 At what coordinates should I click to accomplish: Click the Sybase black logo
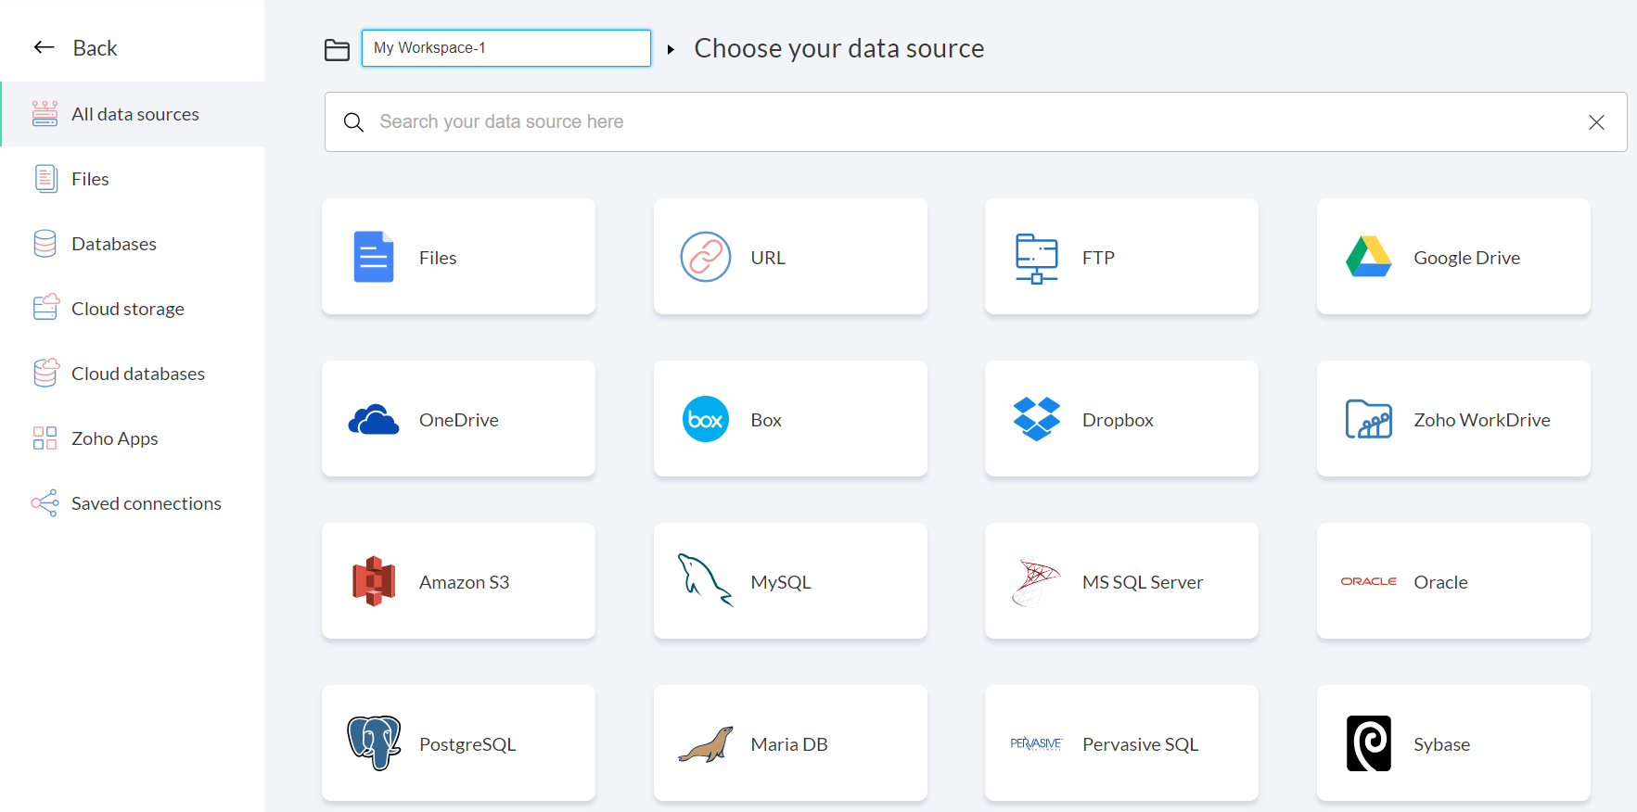(1369, 743)
